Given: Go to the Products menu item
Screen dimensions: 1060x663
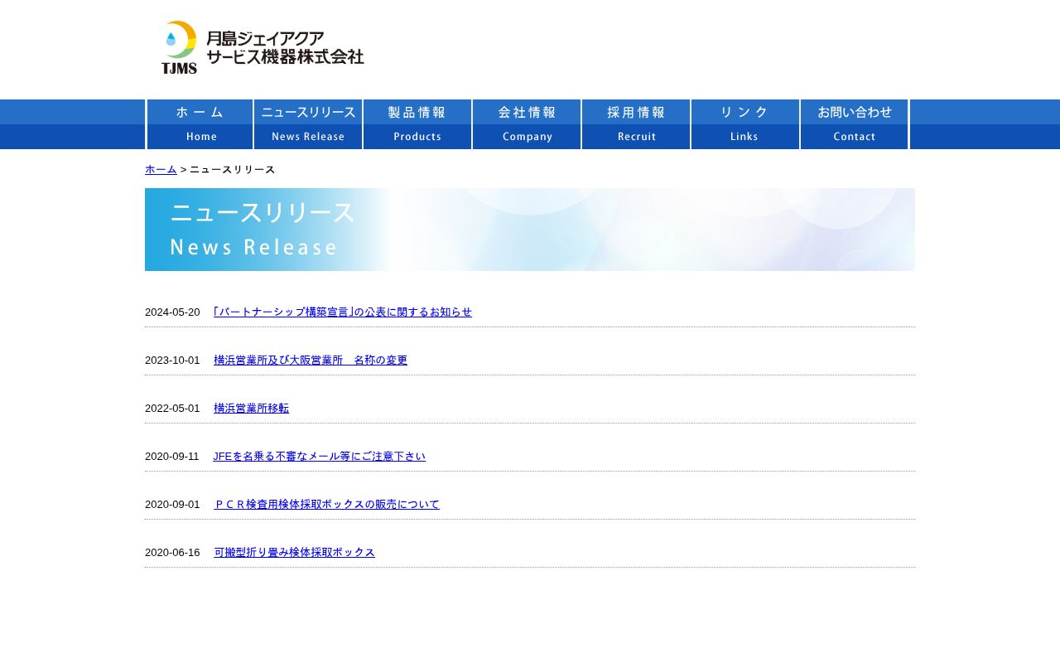Looking at the screenshot, I should (x=417, y=124).
